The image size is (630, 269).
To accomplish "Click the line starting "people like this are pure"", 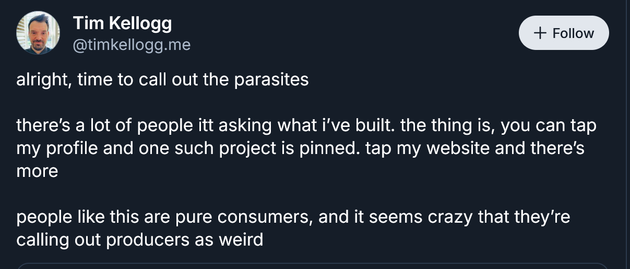I will click(x=293, y=217).
